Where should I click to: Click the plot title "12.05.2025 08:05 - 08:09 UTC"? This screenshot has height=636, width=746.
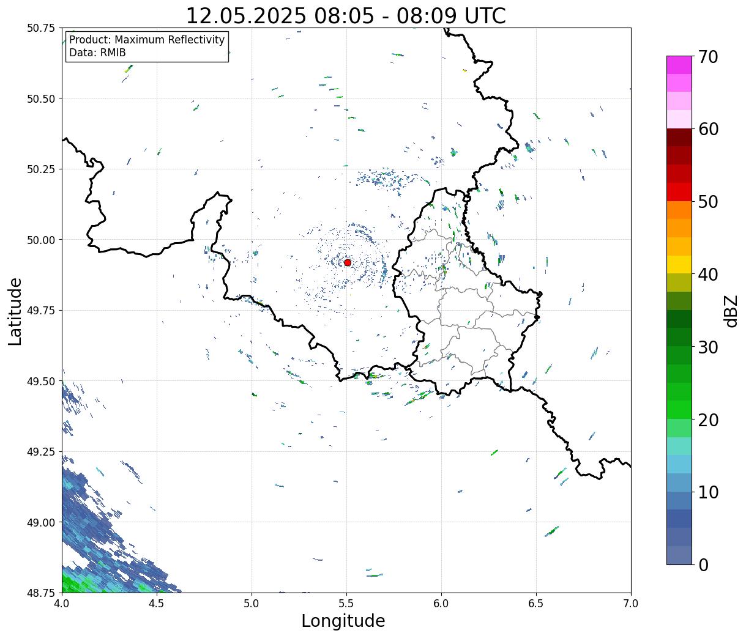[x=346, y=15]
